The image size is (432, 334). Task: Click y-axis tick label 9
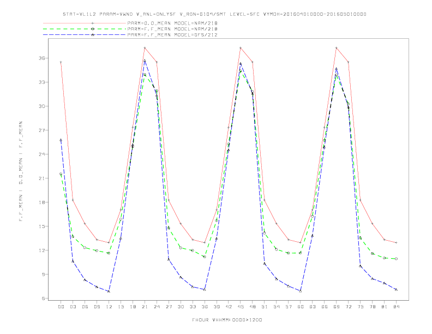(x=43, y=274)
